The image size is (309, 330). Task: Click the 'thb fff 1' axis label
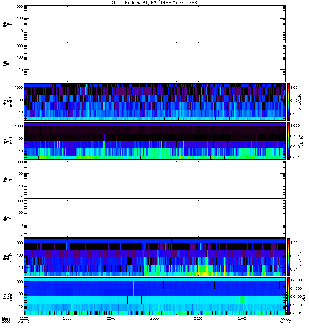coord(8,24)
